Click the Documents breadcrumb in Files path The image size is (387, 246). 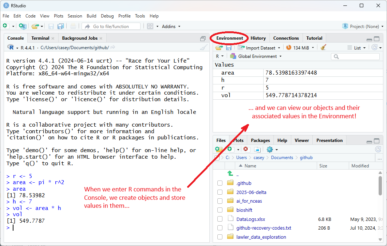point(282,158)
